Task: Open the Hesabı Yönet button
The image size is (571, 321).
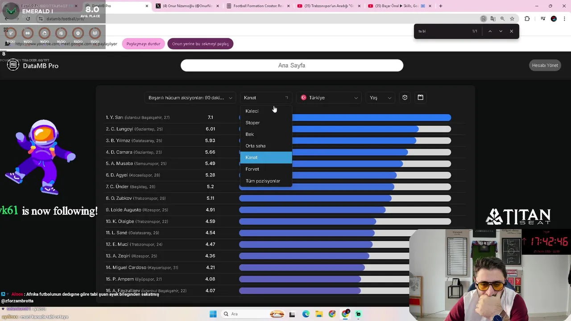Action: coord(545,65)
